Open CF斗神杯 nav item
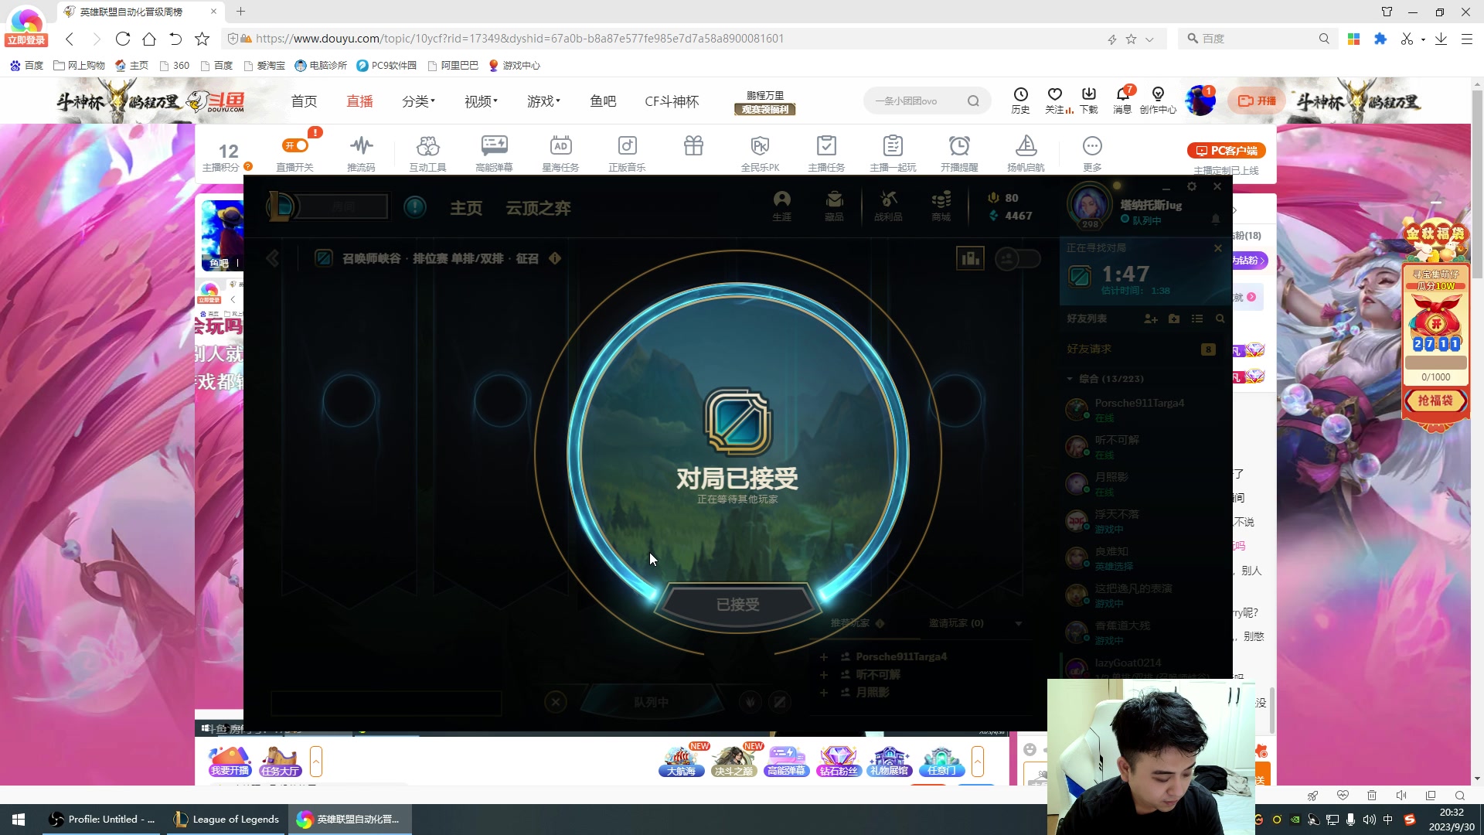Image resolution: width=1484 pixels, height=835 pixels. tap(672, 101)
